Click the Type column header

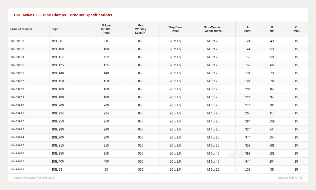point(55,29)
